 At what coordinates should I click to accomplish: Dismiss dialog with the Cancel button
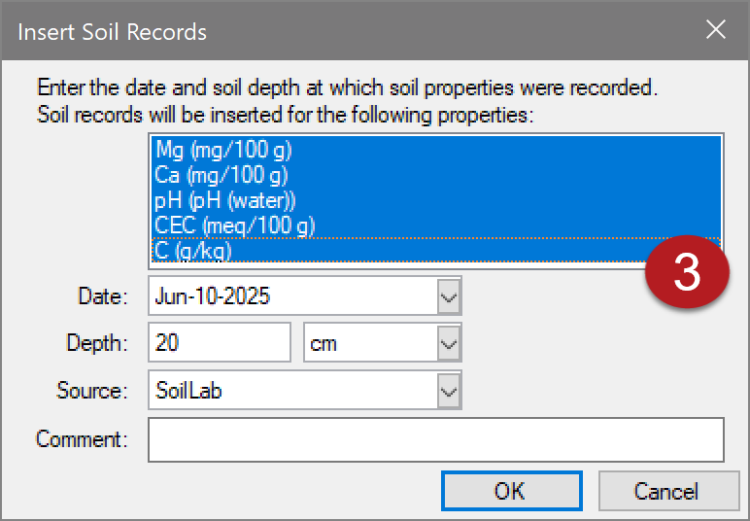coord(668,491)
